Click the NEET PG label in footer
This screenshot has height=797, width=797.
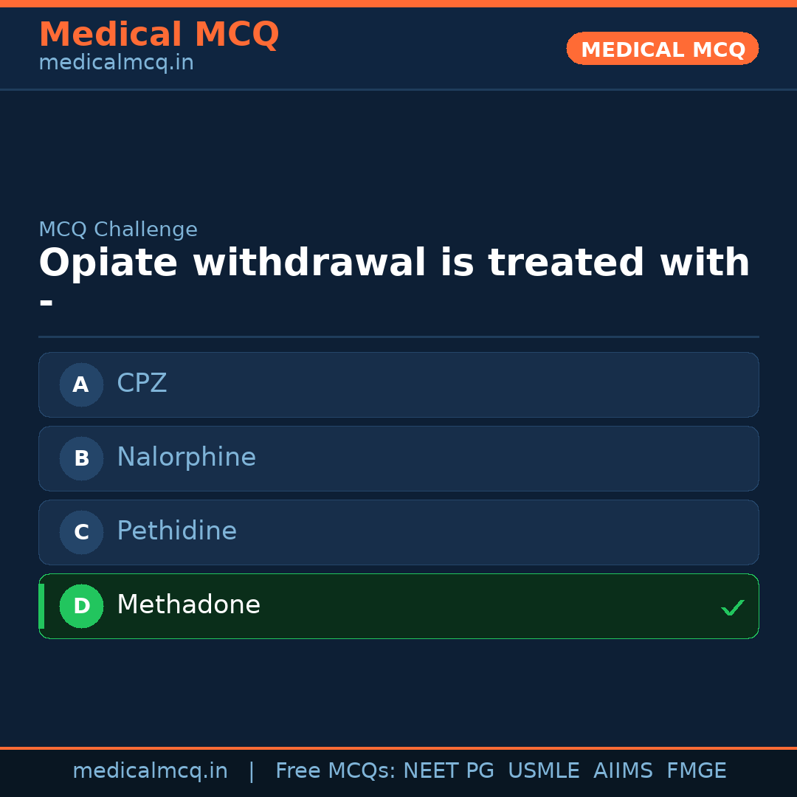(448, 770)
